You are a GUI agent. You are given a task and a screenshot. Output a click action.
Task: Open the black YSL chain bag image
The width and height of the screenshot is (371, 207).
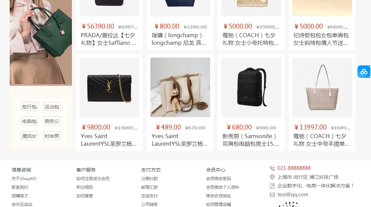click(109, 87)
